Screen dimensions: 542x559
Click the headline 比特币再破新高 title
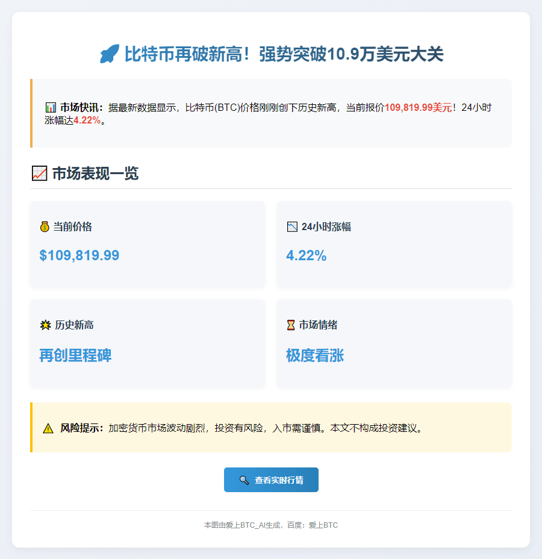coord(284,54)
